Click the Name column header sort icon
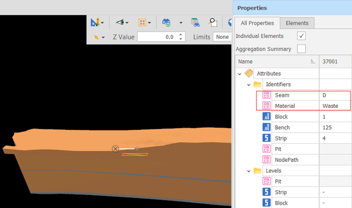352x208 pixels. point(313,61)
